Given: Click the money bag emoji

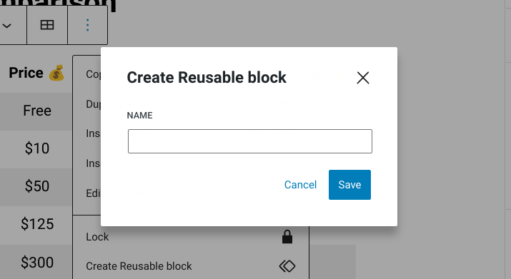Looking at the screenshot, I should (x=56, y=73).
